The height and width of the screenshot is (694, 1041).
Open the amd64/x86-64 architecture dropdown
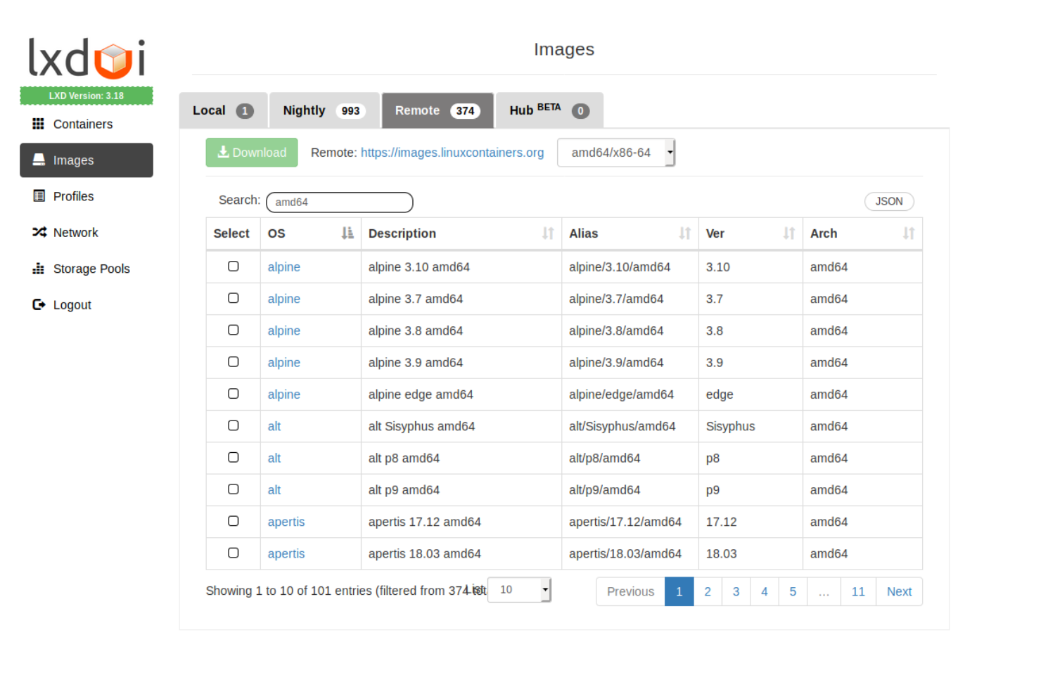pyautogui.click(x=616, y=153)
